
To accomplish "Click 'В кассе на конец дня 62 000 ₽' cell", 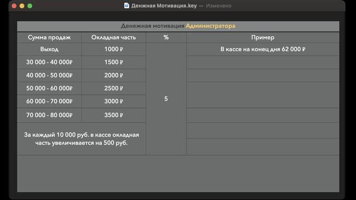I will pyautogui.click(x=263, y=49).
